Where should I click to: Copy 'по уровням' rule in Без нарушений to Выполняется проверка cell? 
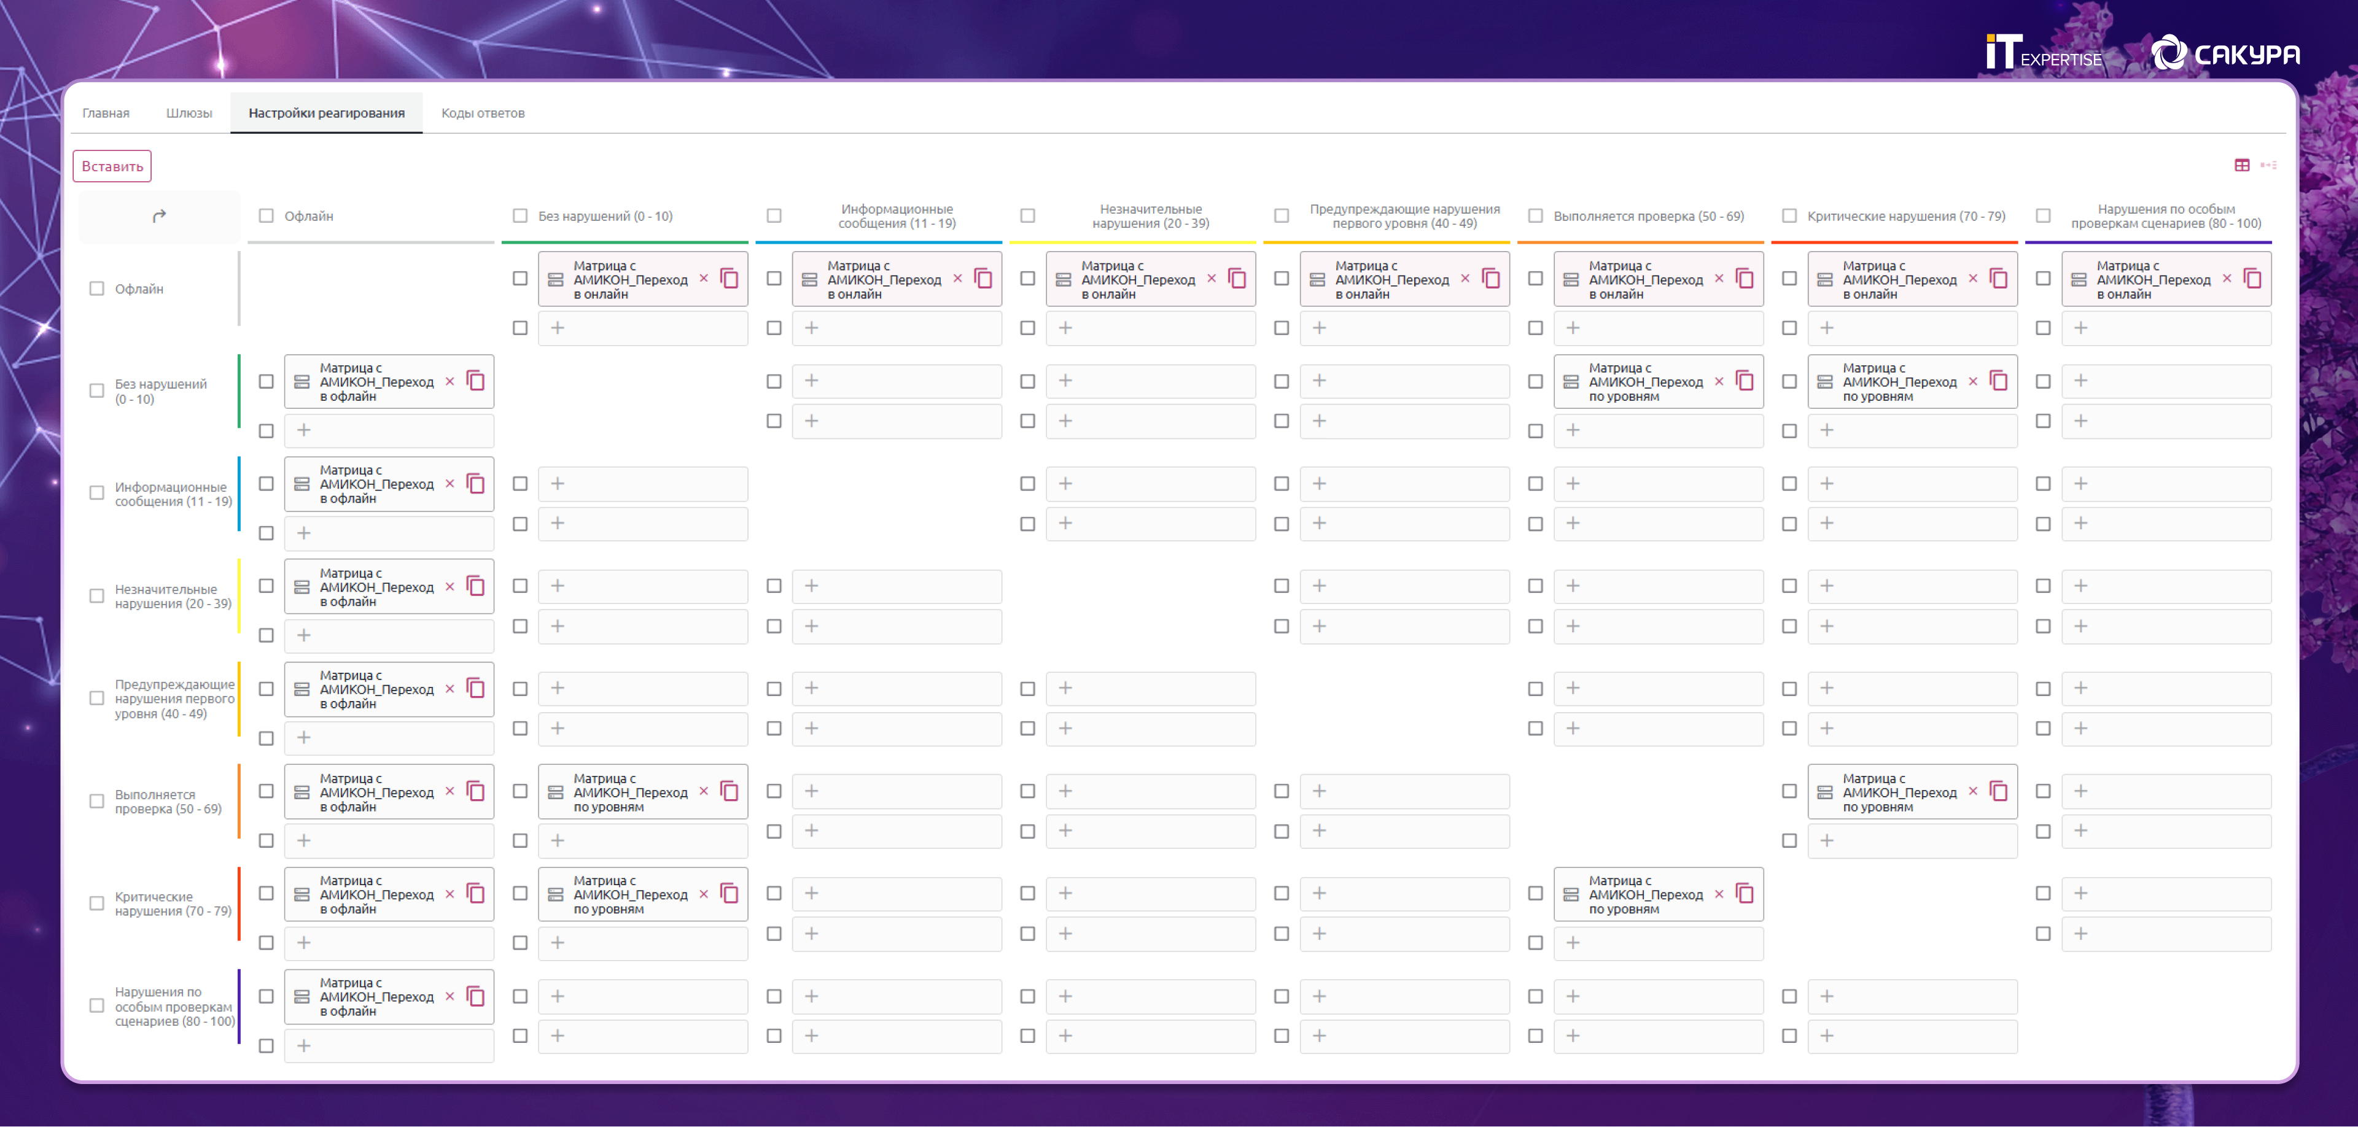(1745, 381)
